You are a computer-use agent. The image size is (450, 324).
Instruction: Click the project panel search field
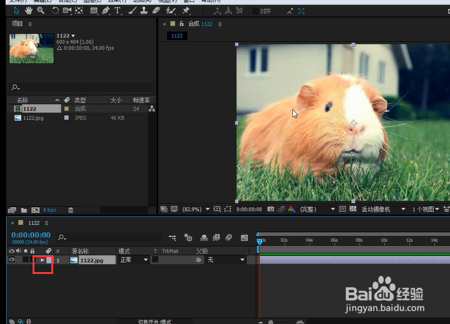[x=81, y=87]
